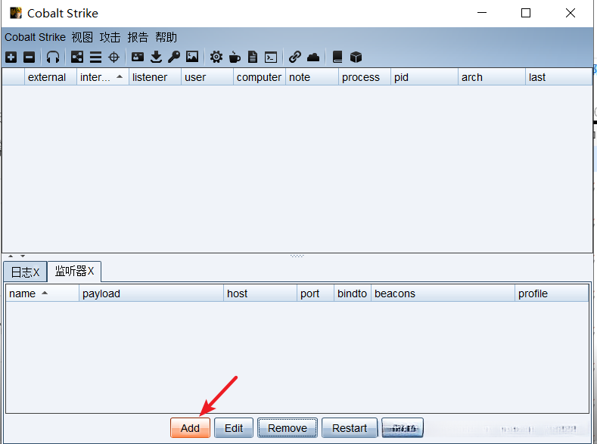Sort sessions by computer column
Screen dimensions: 597x444
tap(260, 77)
